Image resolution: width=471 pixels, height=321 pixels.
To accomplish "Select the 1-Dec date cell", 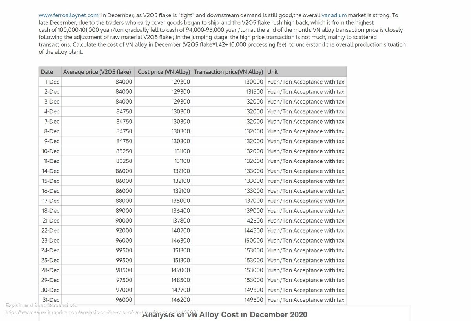I will point(53,82).
